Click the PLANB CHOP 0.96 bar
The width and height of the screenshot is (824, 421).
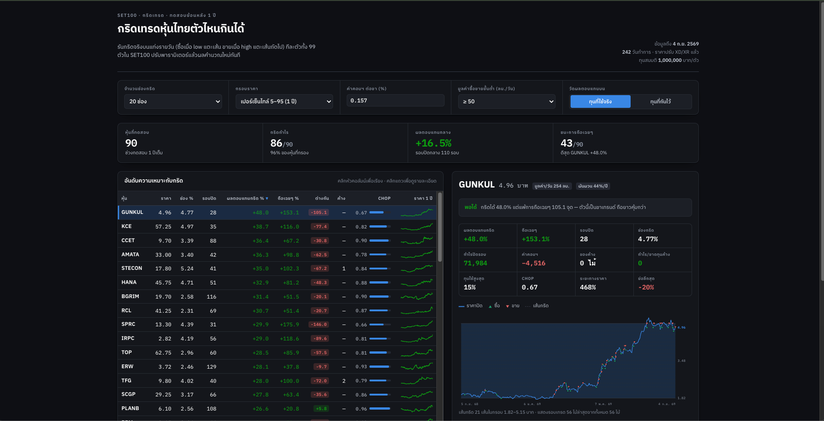[x=380, y=409]
